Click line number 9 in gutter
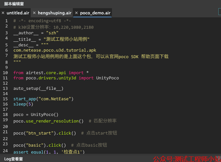This screenshot has width=221, height=162. [7, 67]
